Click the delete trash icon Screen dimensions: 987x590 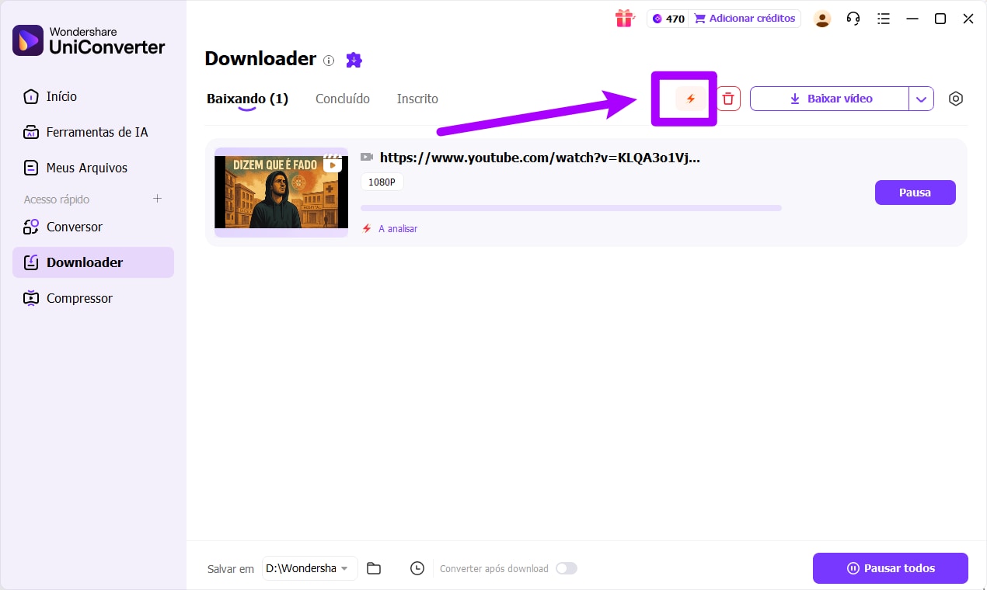point(728,99)
